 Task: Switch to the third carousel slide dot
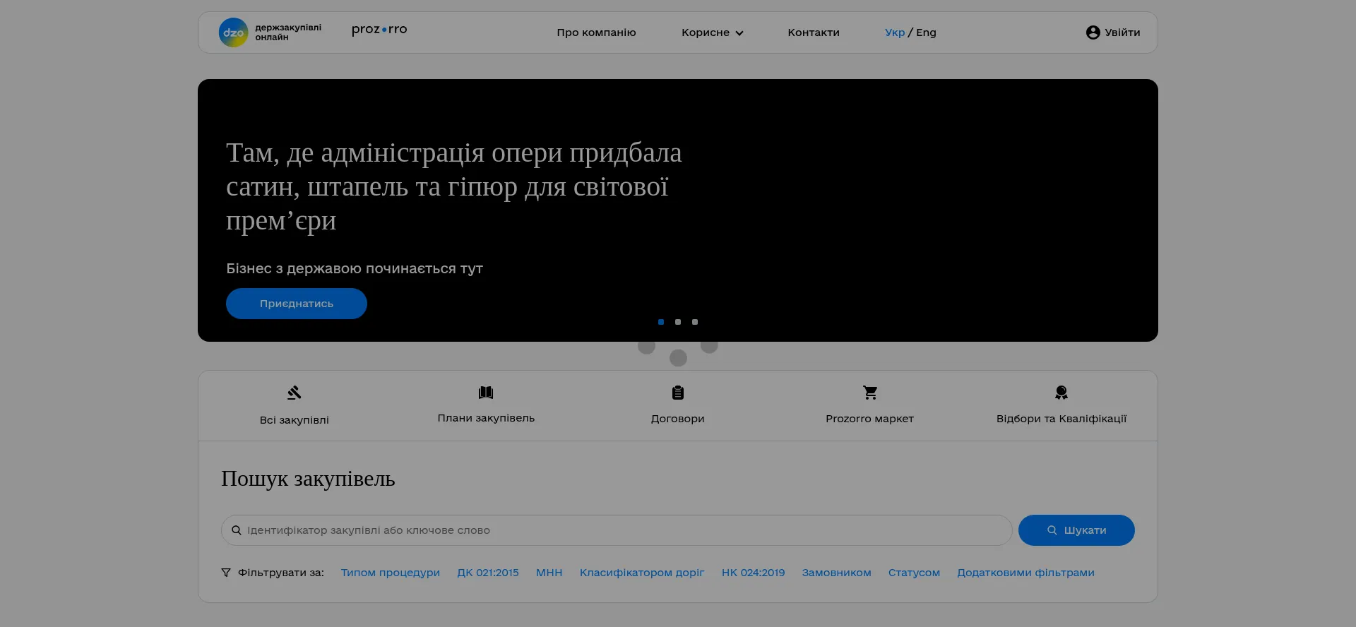click(x=695, y=322)
